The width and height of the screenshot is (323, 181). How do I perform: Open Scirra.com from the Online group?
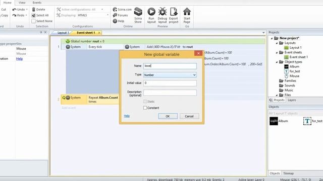122,10
